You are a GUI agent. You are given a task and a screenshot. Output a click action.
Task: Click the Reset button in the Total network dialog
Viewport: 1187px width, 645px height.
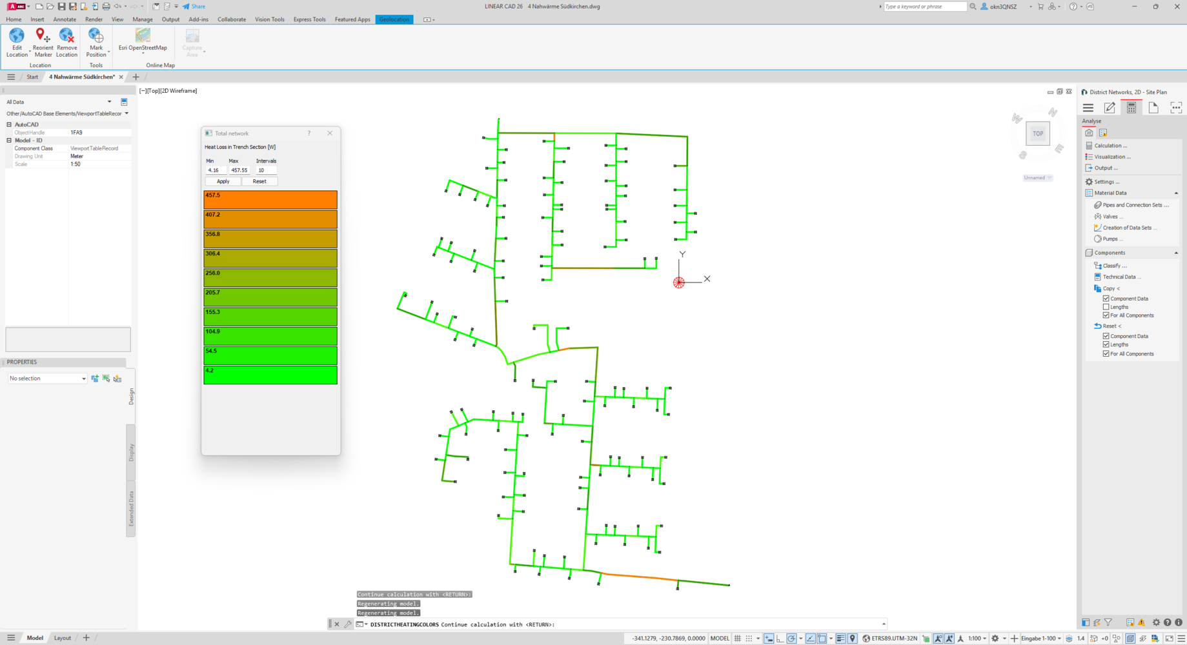click(x=259, y=181)
